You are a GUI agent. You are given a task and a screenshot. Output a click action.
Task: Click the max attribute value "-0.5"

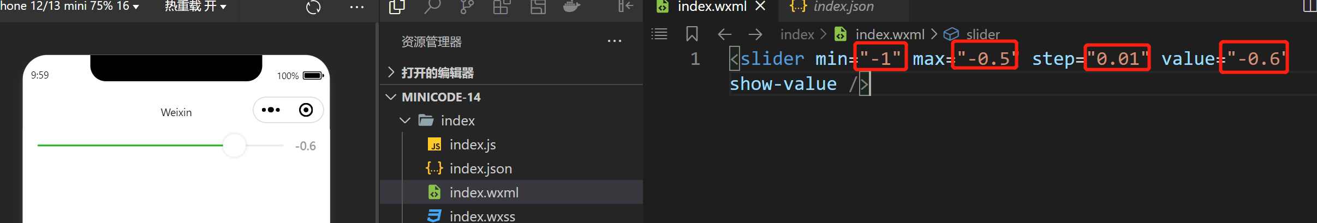[x=987, y=58]
